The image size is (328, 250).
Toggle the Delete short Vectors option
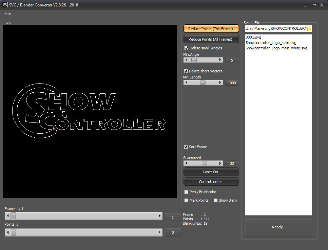tap(186, 71)
